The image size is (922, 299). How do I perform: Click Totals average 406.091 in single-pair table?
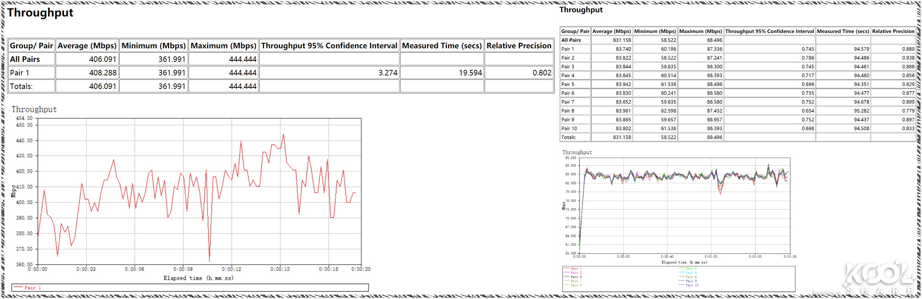[102, 86]
